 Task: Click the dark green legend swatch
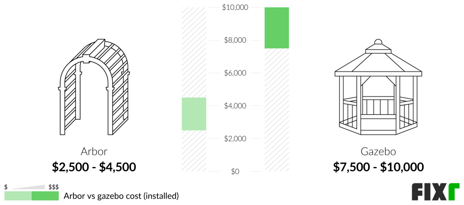click(45, 196)
